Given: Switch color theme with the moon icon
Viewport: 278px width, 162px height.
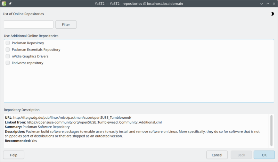Looking at the screenshot, I should pyautogui.click(x=272, y=14).
